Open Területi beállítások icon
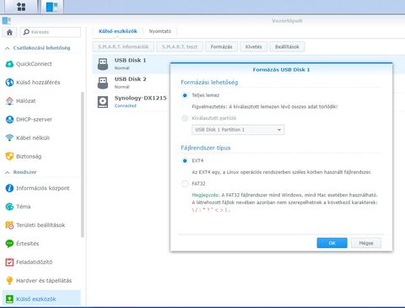 (9, 225)
